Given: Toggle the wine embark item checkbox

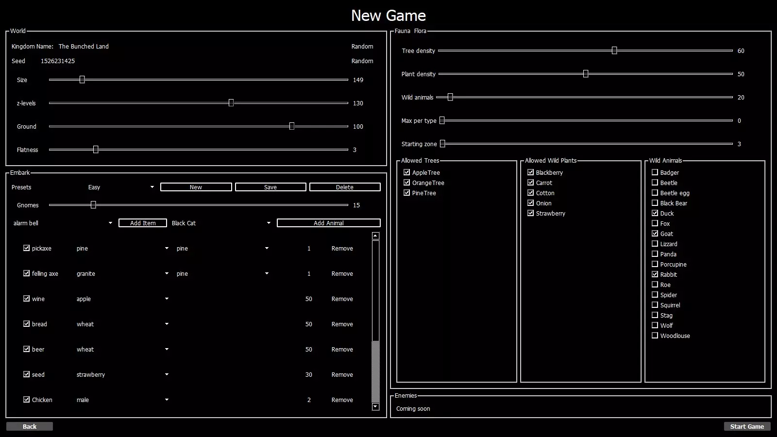Looking at the screenshot, I should tap(26, 299).
